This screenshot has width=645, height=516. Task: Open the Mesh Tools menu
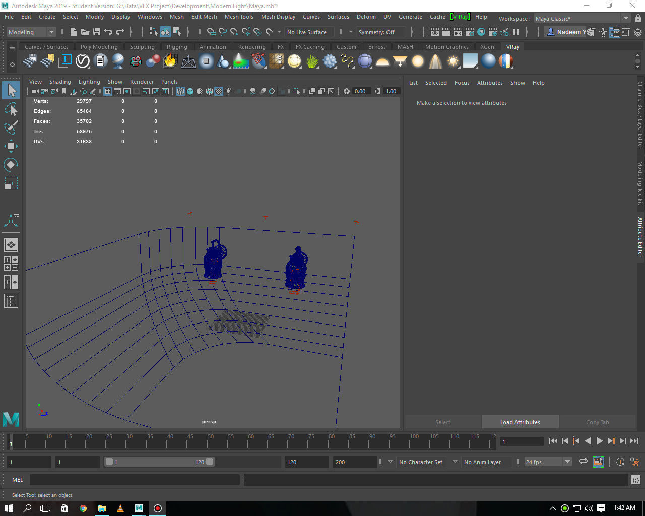pos(239,17)
